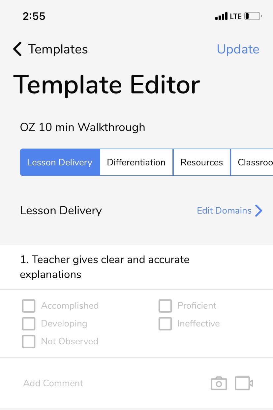Check the Proficient checkbox
The height and width of the screenshot is (410, 273).
pos(165,306)
